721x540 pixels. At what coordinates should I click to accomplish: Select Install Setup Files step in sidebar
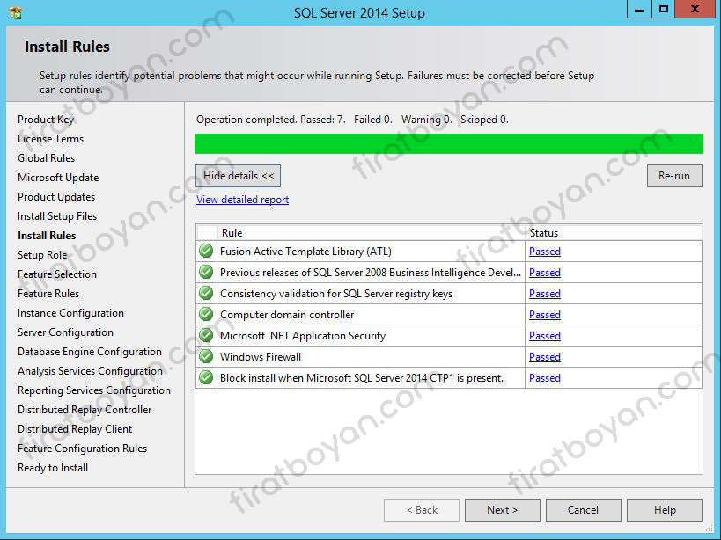(x=57, y=216)
